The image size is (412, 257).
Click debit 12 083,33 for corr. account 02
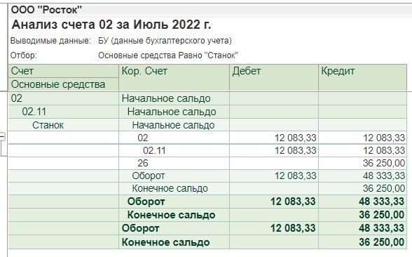point(296,138)
